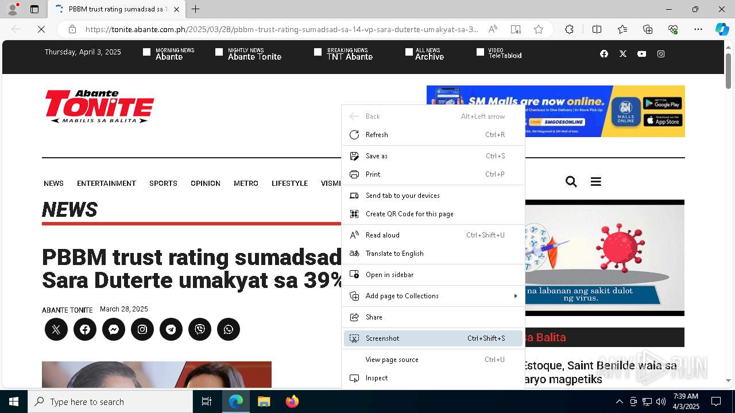Go to NEWS section

53,184
